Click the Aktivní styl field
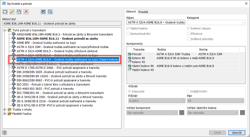The width and height of the screenshot is (250, 137). pyautogui.click(x=62, y=23)
